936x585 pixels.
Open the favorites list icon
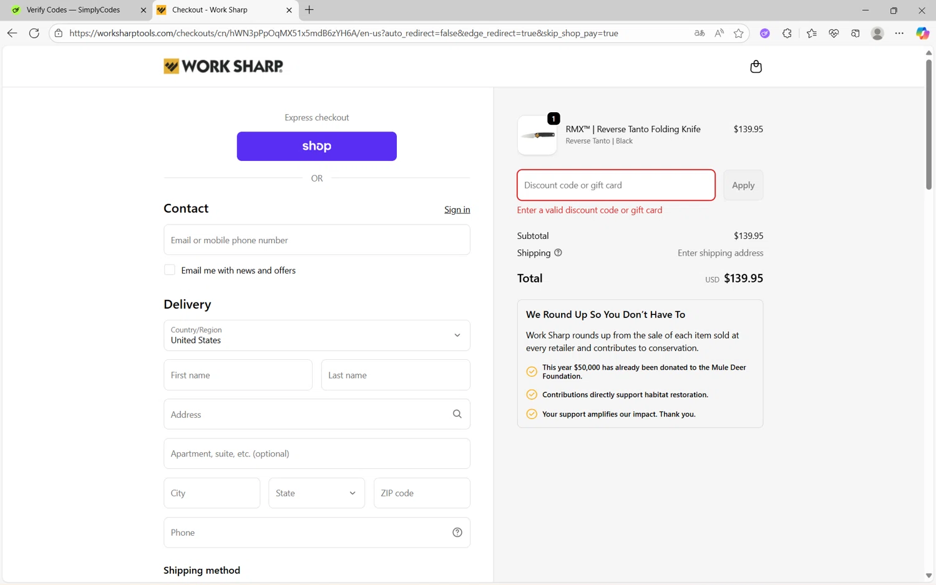tap(811, 33)
